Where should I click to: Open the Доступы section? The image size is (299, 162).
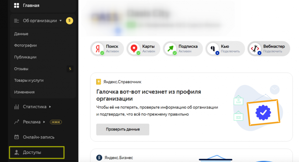(x=36, y=152)
